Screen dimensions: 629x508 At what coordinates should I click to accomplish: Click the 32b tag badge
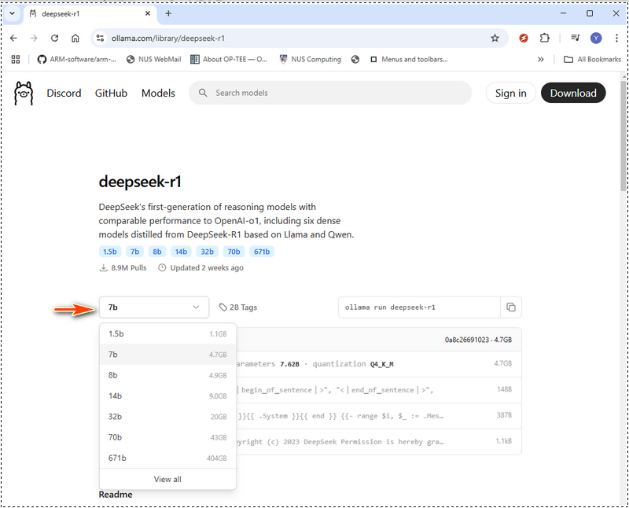coord(208,252)
